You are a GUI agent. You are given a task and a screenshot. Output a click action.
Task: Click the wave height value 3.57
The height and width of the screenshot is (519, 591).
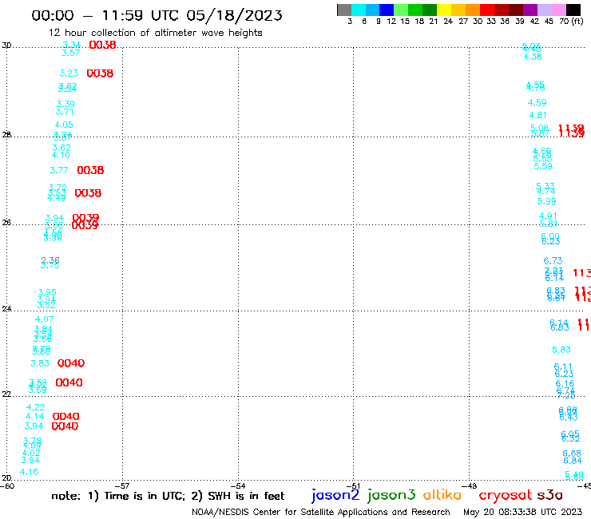pos(70,53)
